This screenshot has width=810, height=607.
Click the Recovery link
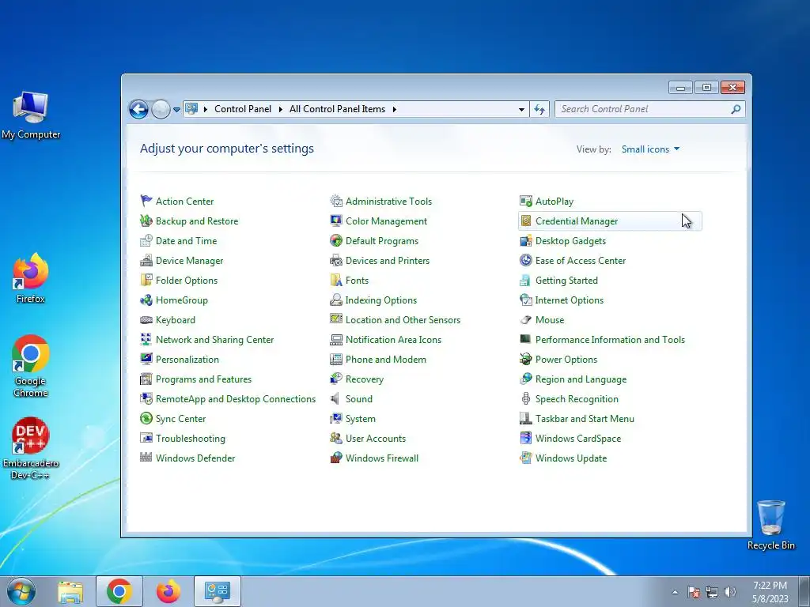coord(364,379)
